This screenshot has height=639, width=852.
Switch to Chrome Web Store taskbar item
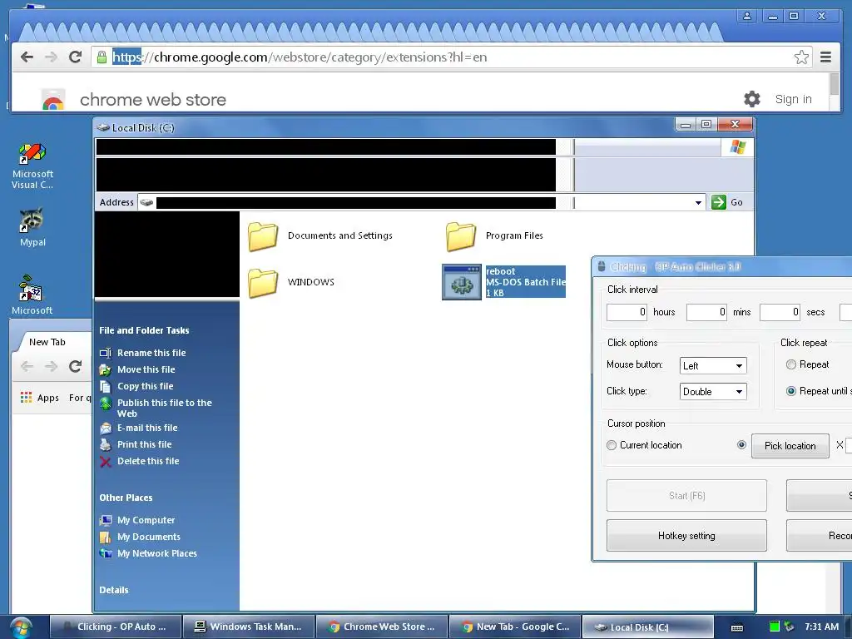pos(382,627)
